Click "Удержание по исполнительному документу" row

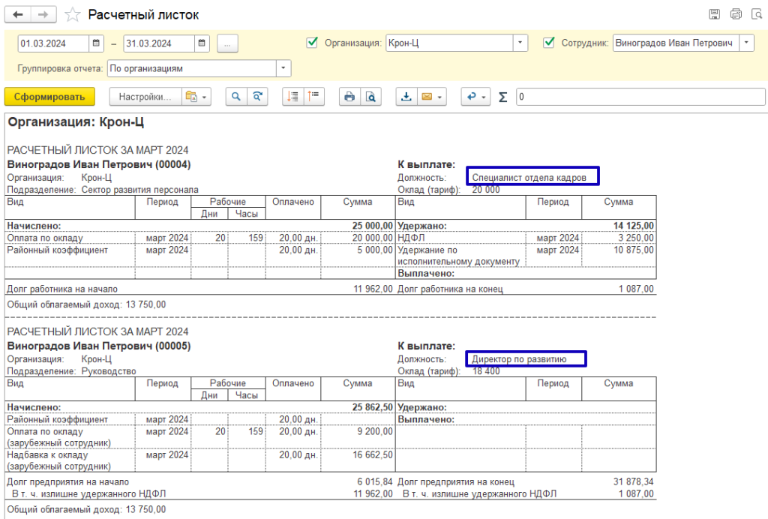tap(458, 256)
